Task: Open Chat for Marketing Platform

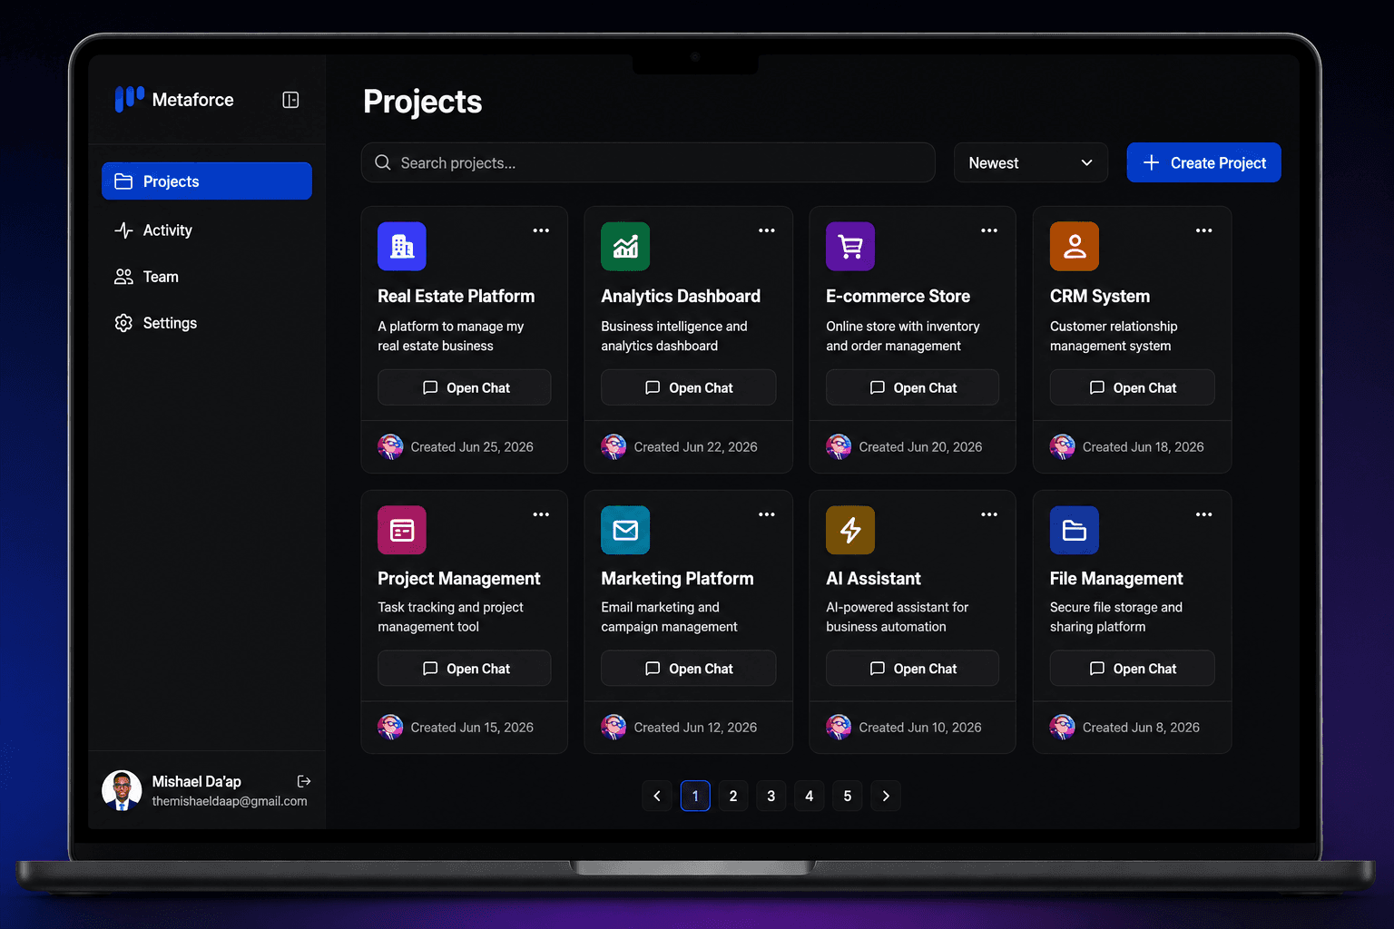Action: tap(689, 669)
